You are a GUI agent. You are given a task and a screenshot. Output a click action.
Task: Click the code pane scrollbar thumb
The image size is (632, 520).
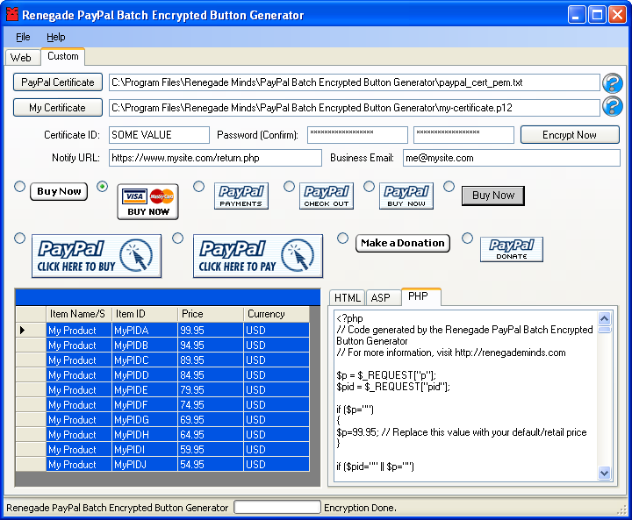coord(604,330)
